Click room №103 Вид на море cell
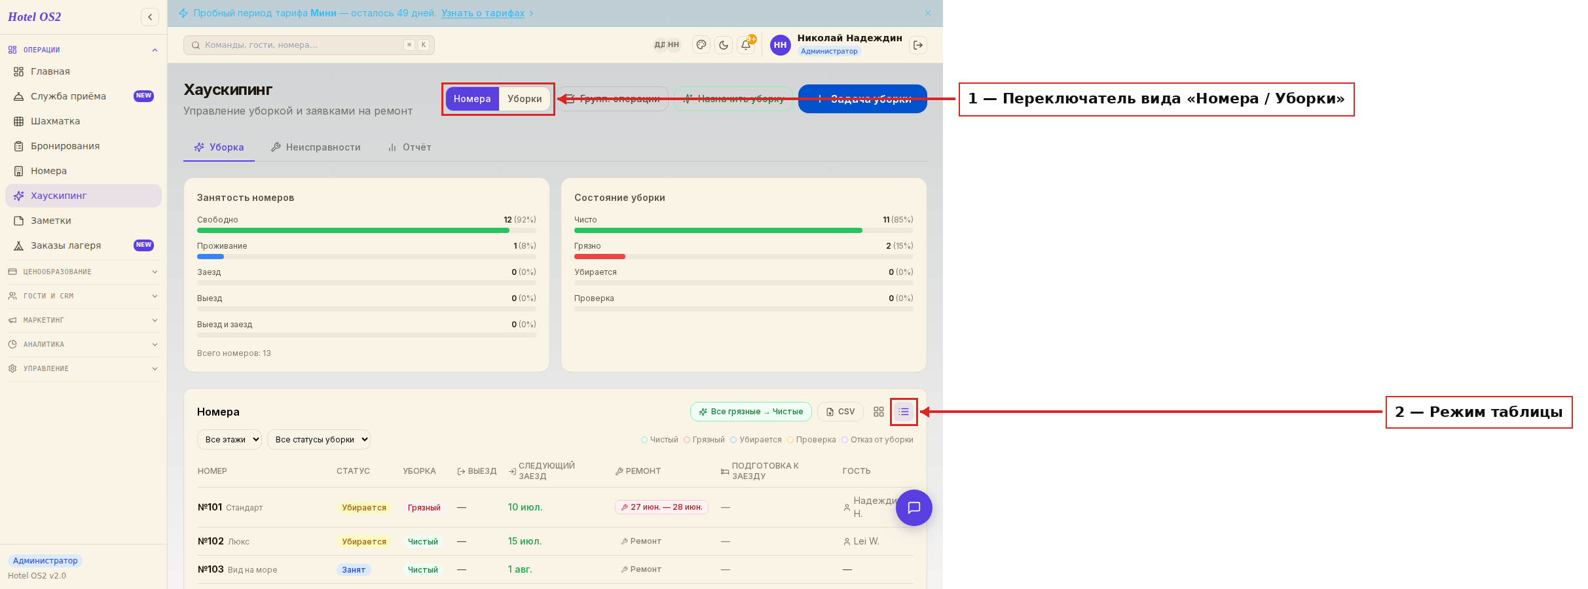This screenshot has width=1588, height=589. pos(238,569)
